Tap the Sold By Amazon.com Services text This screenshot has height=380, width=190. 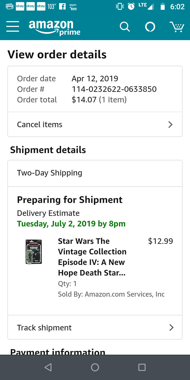pyautogui.click(x=111, y=294)
